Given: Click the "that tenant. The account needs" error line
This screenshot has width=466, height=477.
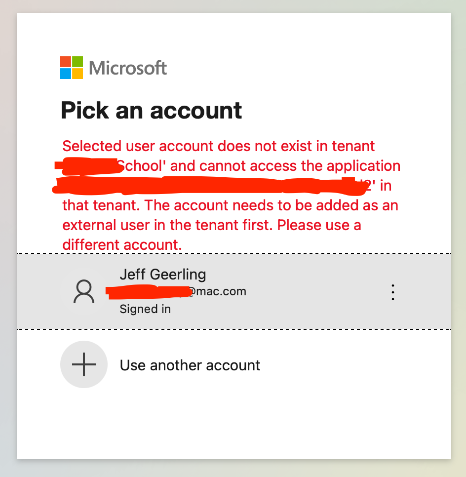Looking at the screenshot, I should (x=230, y=205).
